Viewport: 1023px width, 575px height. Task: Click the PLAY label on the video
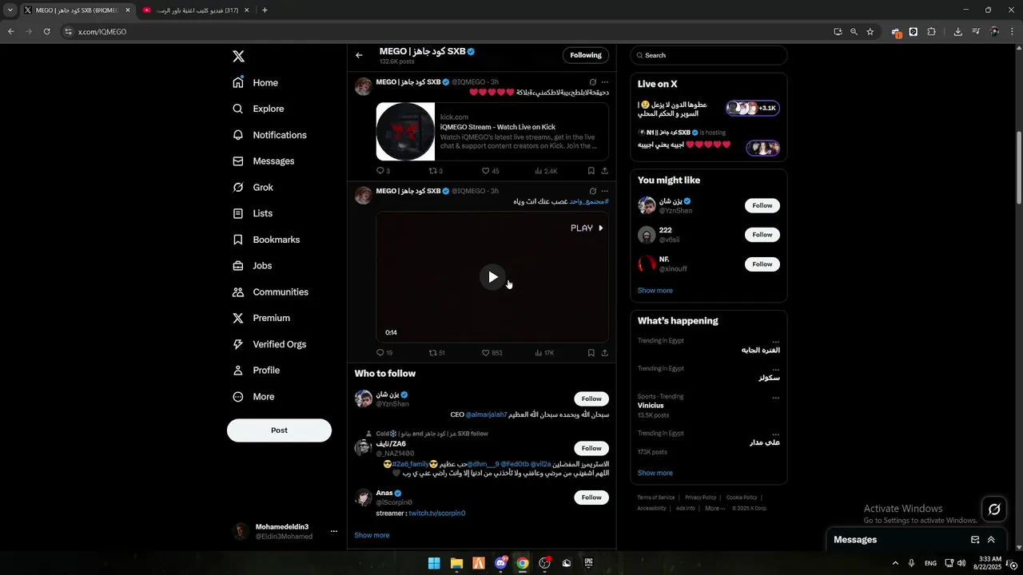[587, 228]
